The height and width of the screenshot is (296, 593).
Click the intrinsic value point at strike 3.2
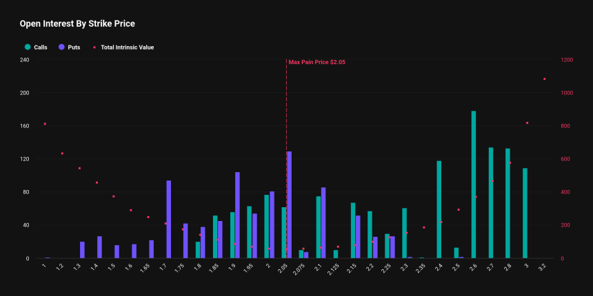pos(544,79)
